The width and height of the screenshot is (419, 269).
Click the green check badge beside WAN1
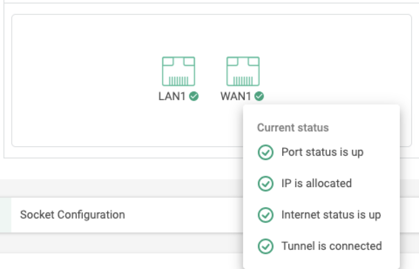point(259,96)
